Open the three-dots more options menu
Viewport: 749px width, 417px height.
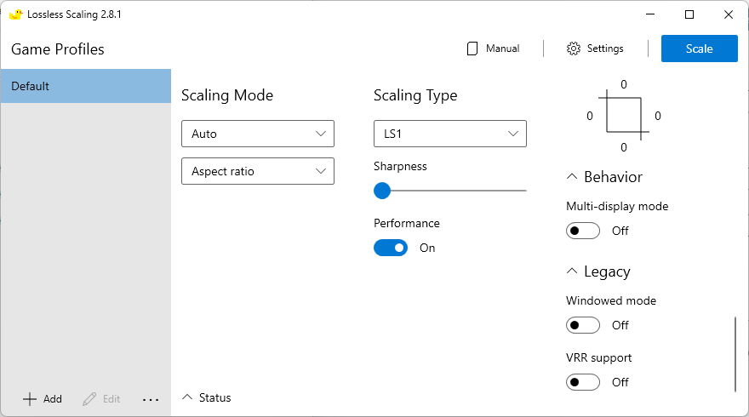click(151, 398)
